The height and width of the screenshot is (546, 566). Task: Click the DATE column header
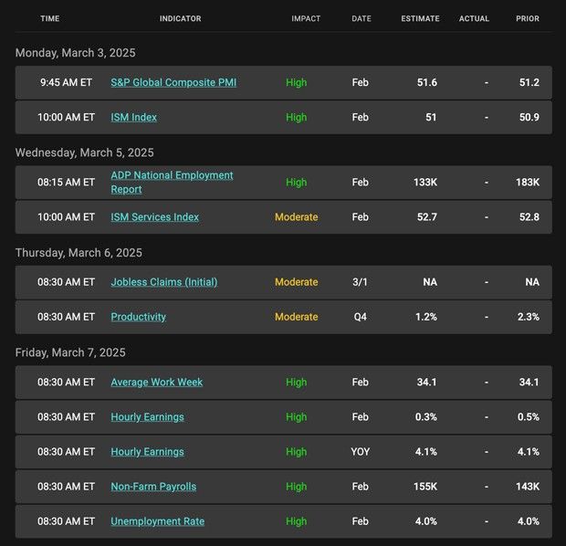click(362, 18)
